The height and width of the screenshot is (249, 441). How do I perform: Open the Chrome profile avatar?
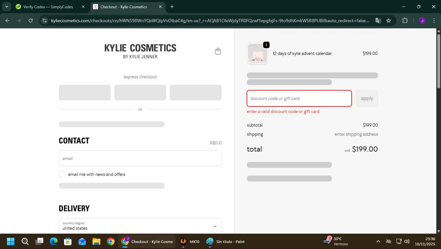click(422, 21)
